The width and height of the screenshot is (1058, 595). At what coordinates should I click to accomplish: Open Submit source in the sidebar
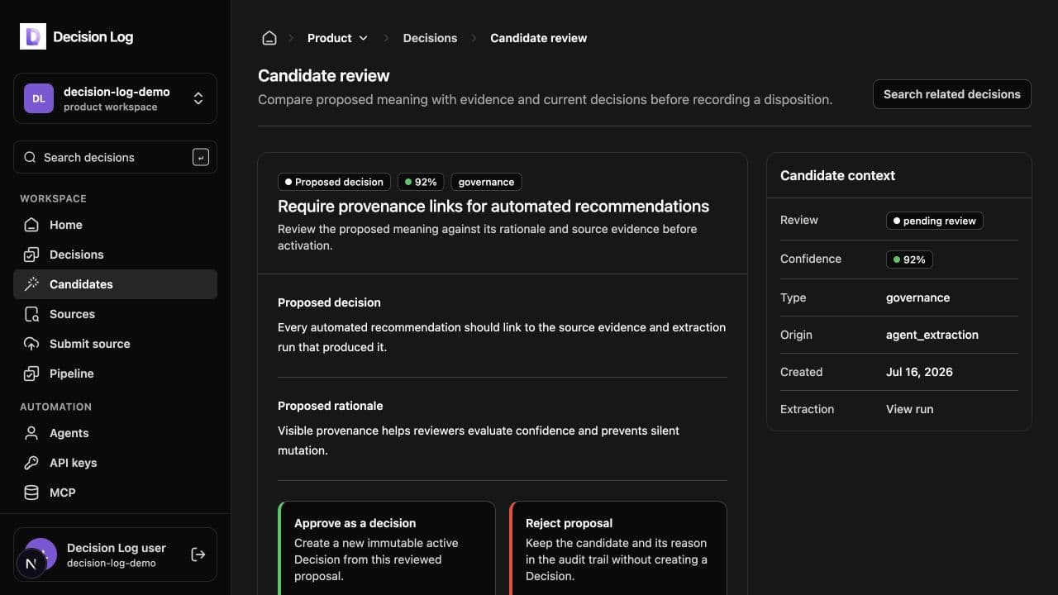tap(115, 344)
